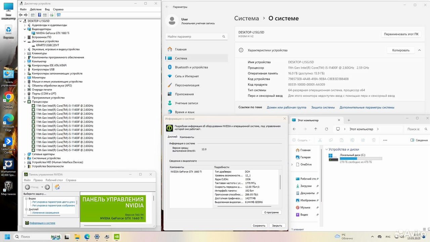Open the Защита системы link

pos(323,108)
